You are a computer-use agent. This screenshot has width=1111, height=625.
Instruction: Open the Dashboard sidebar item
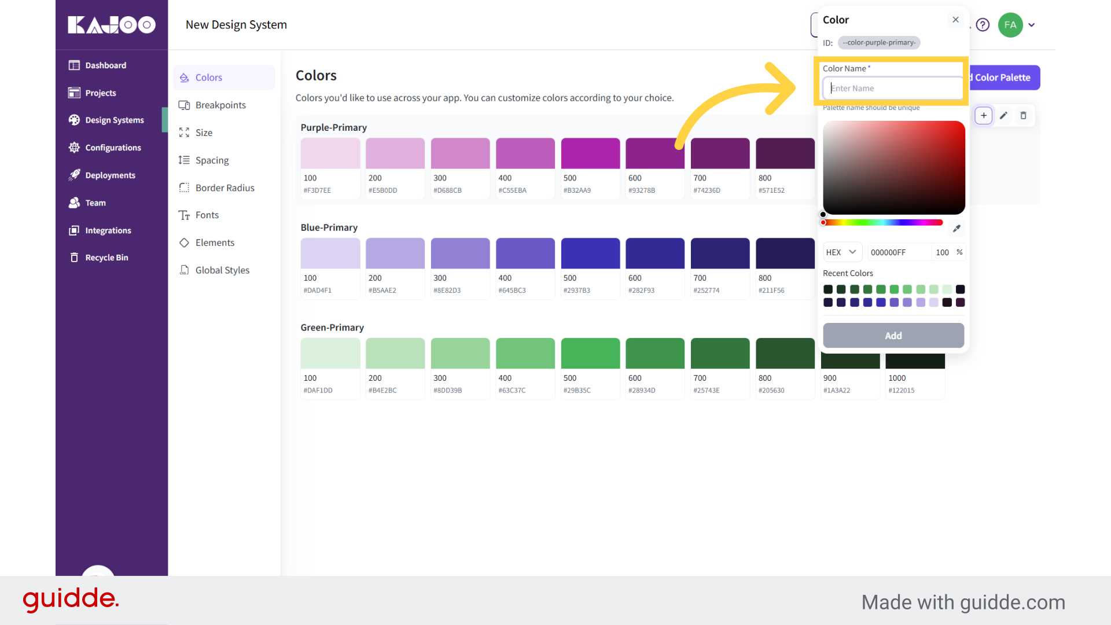coord(97,65)
